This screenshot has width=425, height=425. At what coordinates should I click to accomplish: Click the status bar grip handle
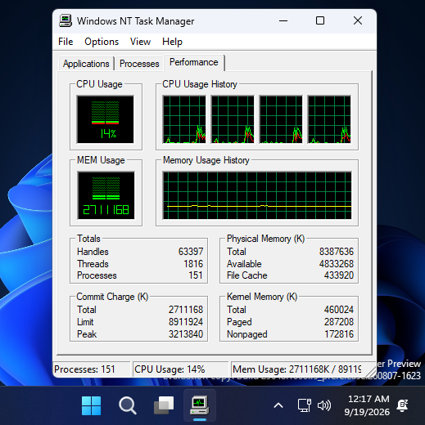370,371
